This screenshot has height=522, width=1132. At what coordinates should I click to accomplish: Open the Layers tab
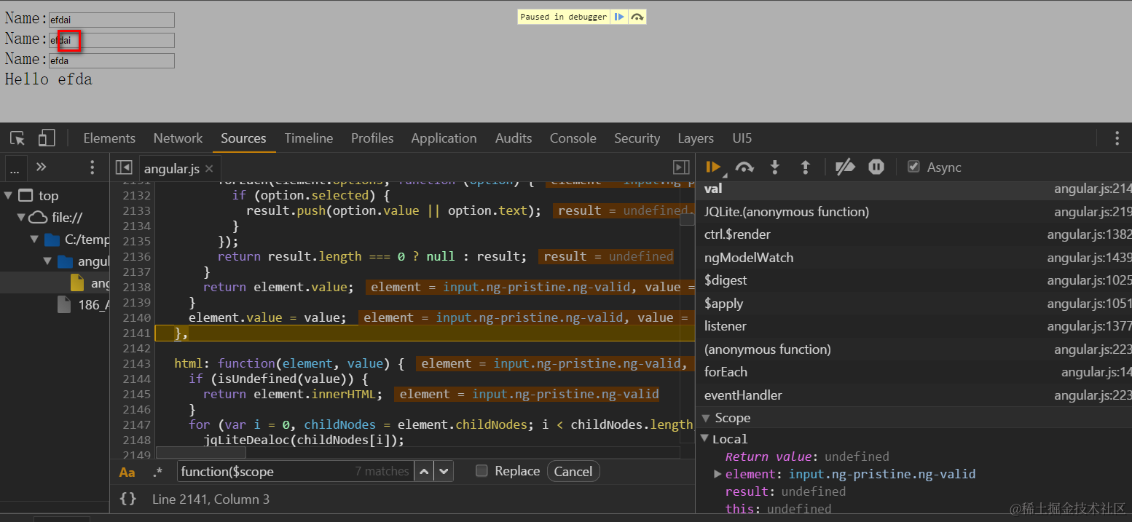696,138
